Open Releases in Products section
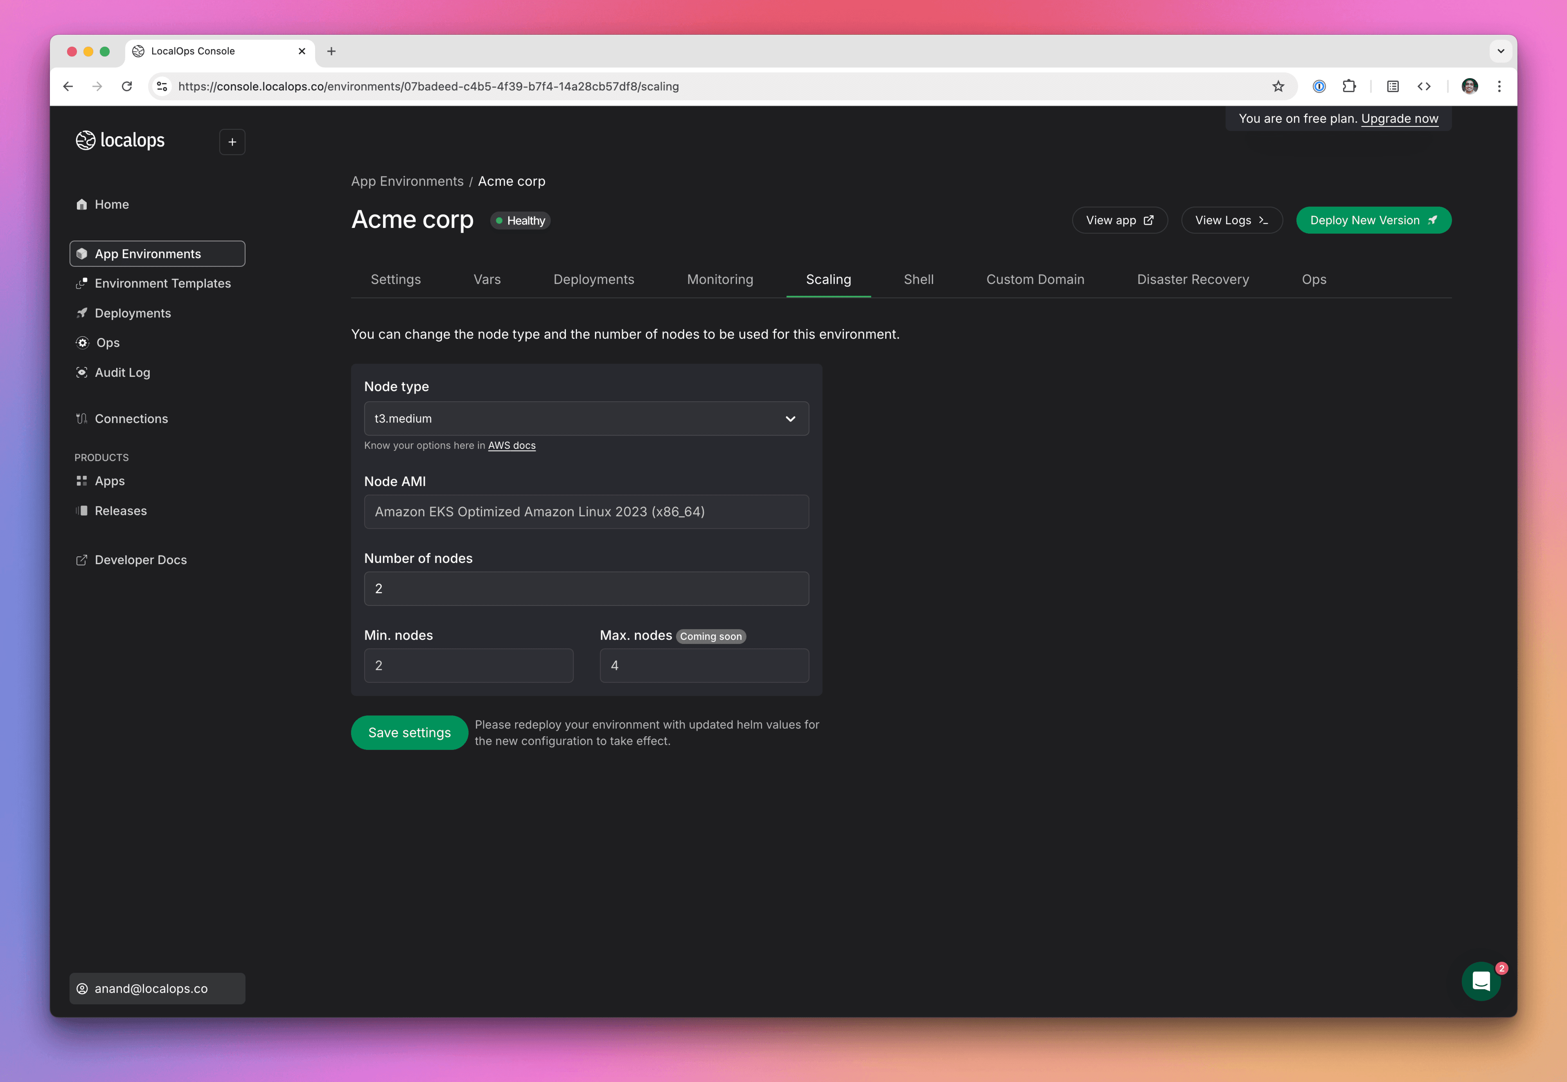The width and height of the screenshot is (1567, 1082). pos(120,511)
